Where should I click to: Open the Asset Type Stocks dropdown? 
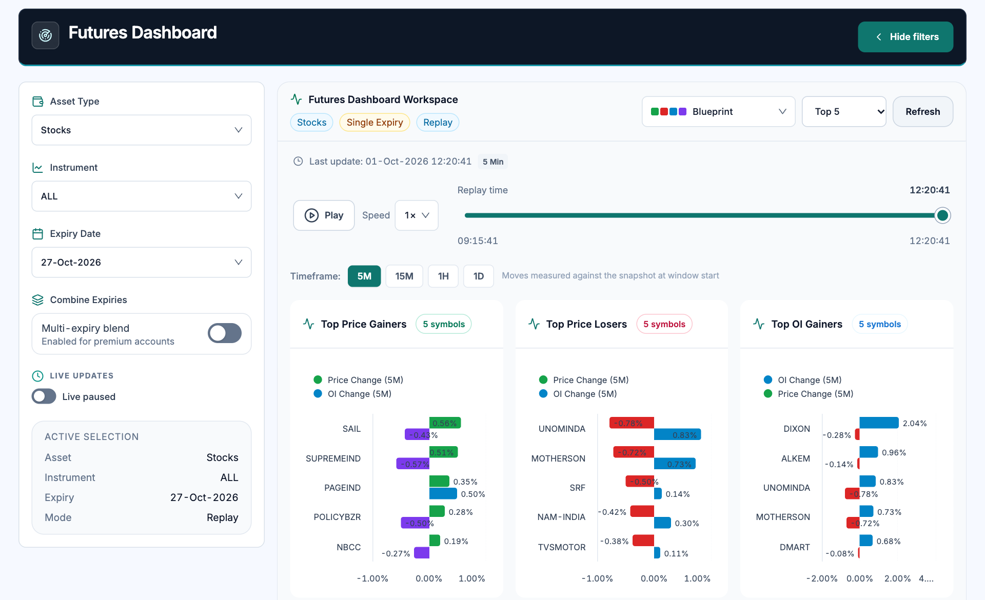(x=142, y=130)
